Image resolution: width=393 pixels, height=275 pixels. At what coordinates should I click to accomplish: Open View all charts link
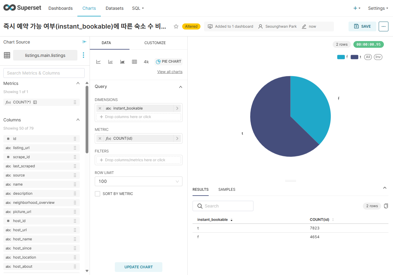[x=170, y=72]
